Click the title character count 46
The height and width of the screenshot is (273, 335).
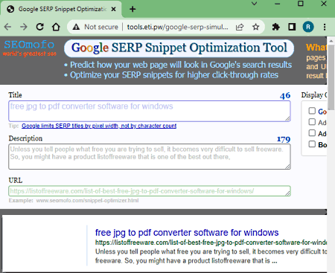coord(285,95)
